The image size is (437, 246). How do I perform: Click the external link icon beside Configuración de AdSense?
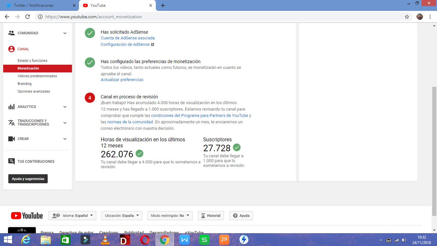[153, 44]
